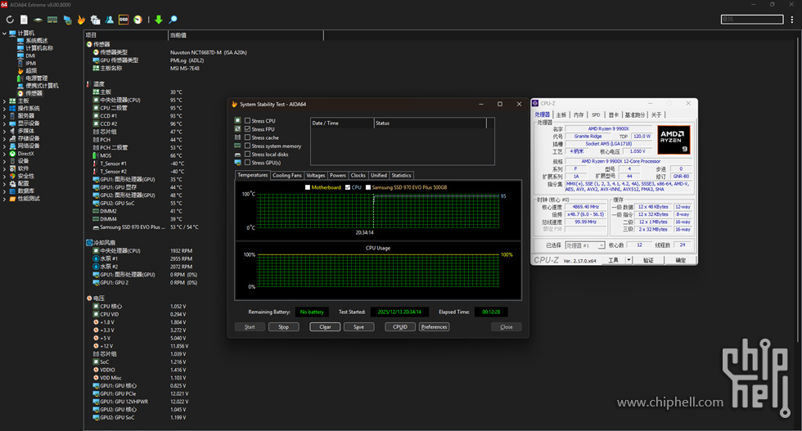Switch to the Cooling Fans tab
Image resolution: width=802 pixels, height=431 pixels.
tap(287, 175)
